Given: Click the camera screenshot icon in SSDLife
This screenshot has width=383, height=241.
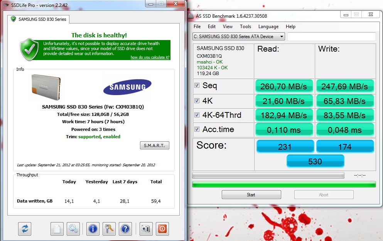Looking at the screenshot, I should coord(146,229).
